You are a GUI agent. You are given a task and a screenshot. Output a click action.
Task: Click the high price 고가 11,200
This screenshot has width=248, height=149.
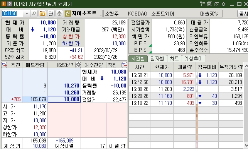(40, 113)
